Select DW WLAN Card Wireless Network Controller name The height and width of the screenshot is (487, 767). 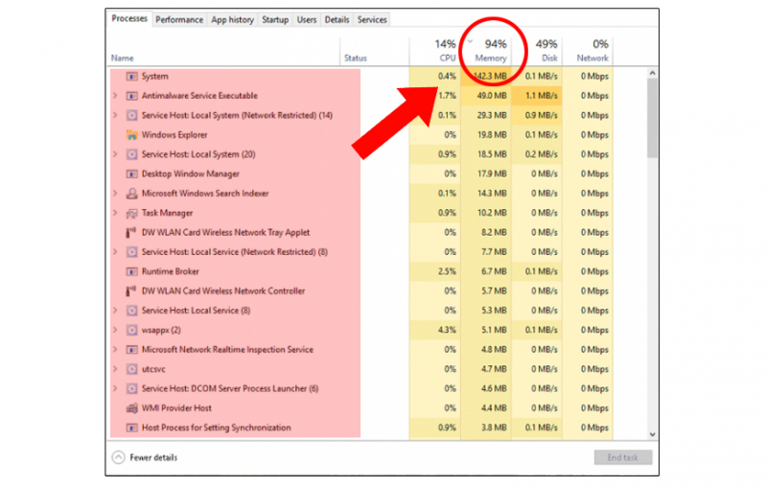click(x=223, y=290)
